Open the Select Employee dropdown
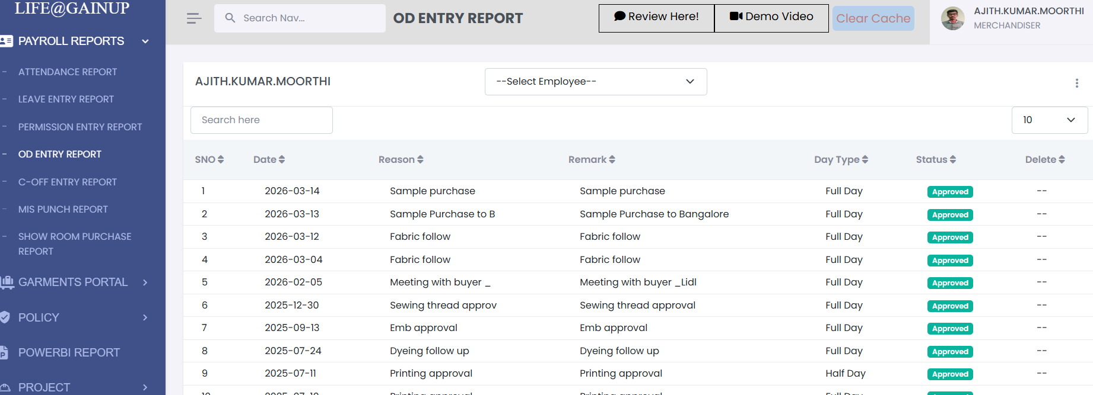 595,82
